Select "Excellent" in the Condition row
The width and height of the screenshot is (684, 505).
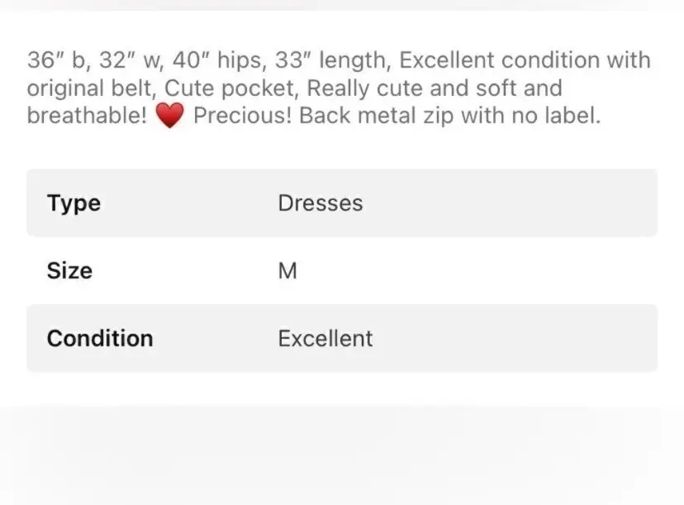tap(325, 338)
